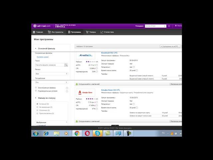Click the help icon beside Альфа-Банк CR value
213x160 pixels.
(x=97, y=105)
